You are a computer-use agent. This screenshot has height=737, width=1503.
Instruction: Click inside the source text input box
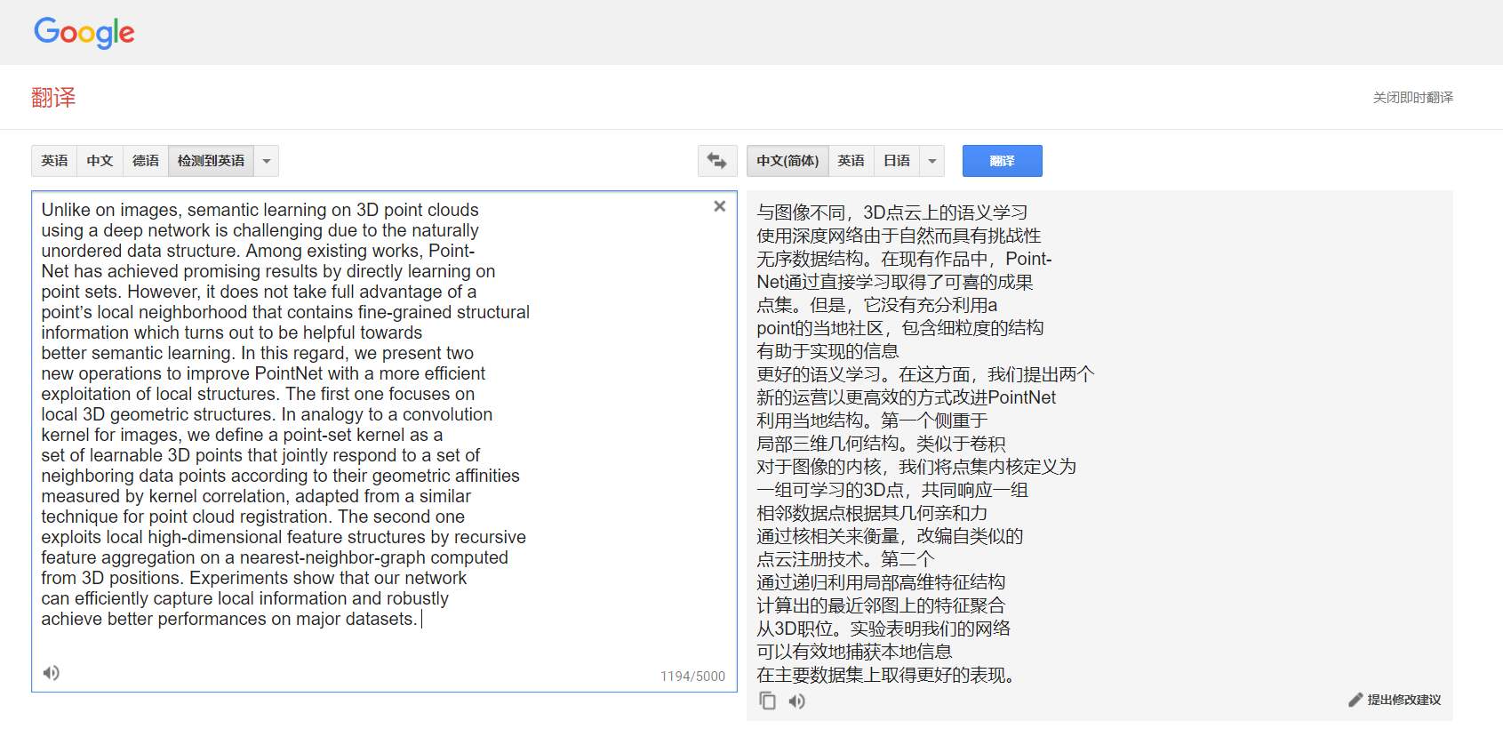(x=384, y=441)
